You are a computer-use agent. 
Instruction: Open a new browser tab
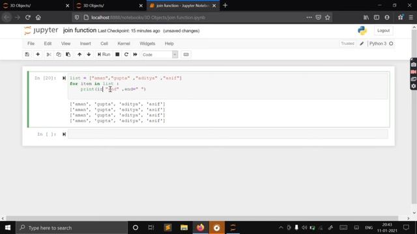[x=225, y=5]
